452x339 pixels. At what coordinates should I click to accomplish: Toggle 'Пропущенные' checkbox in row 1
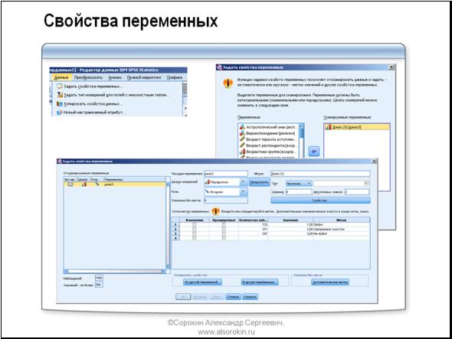pyautogui.click(x=224, y=225)
